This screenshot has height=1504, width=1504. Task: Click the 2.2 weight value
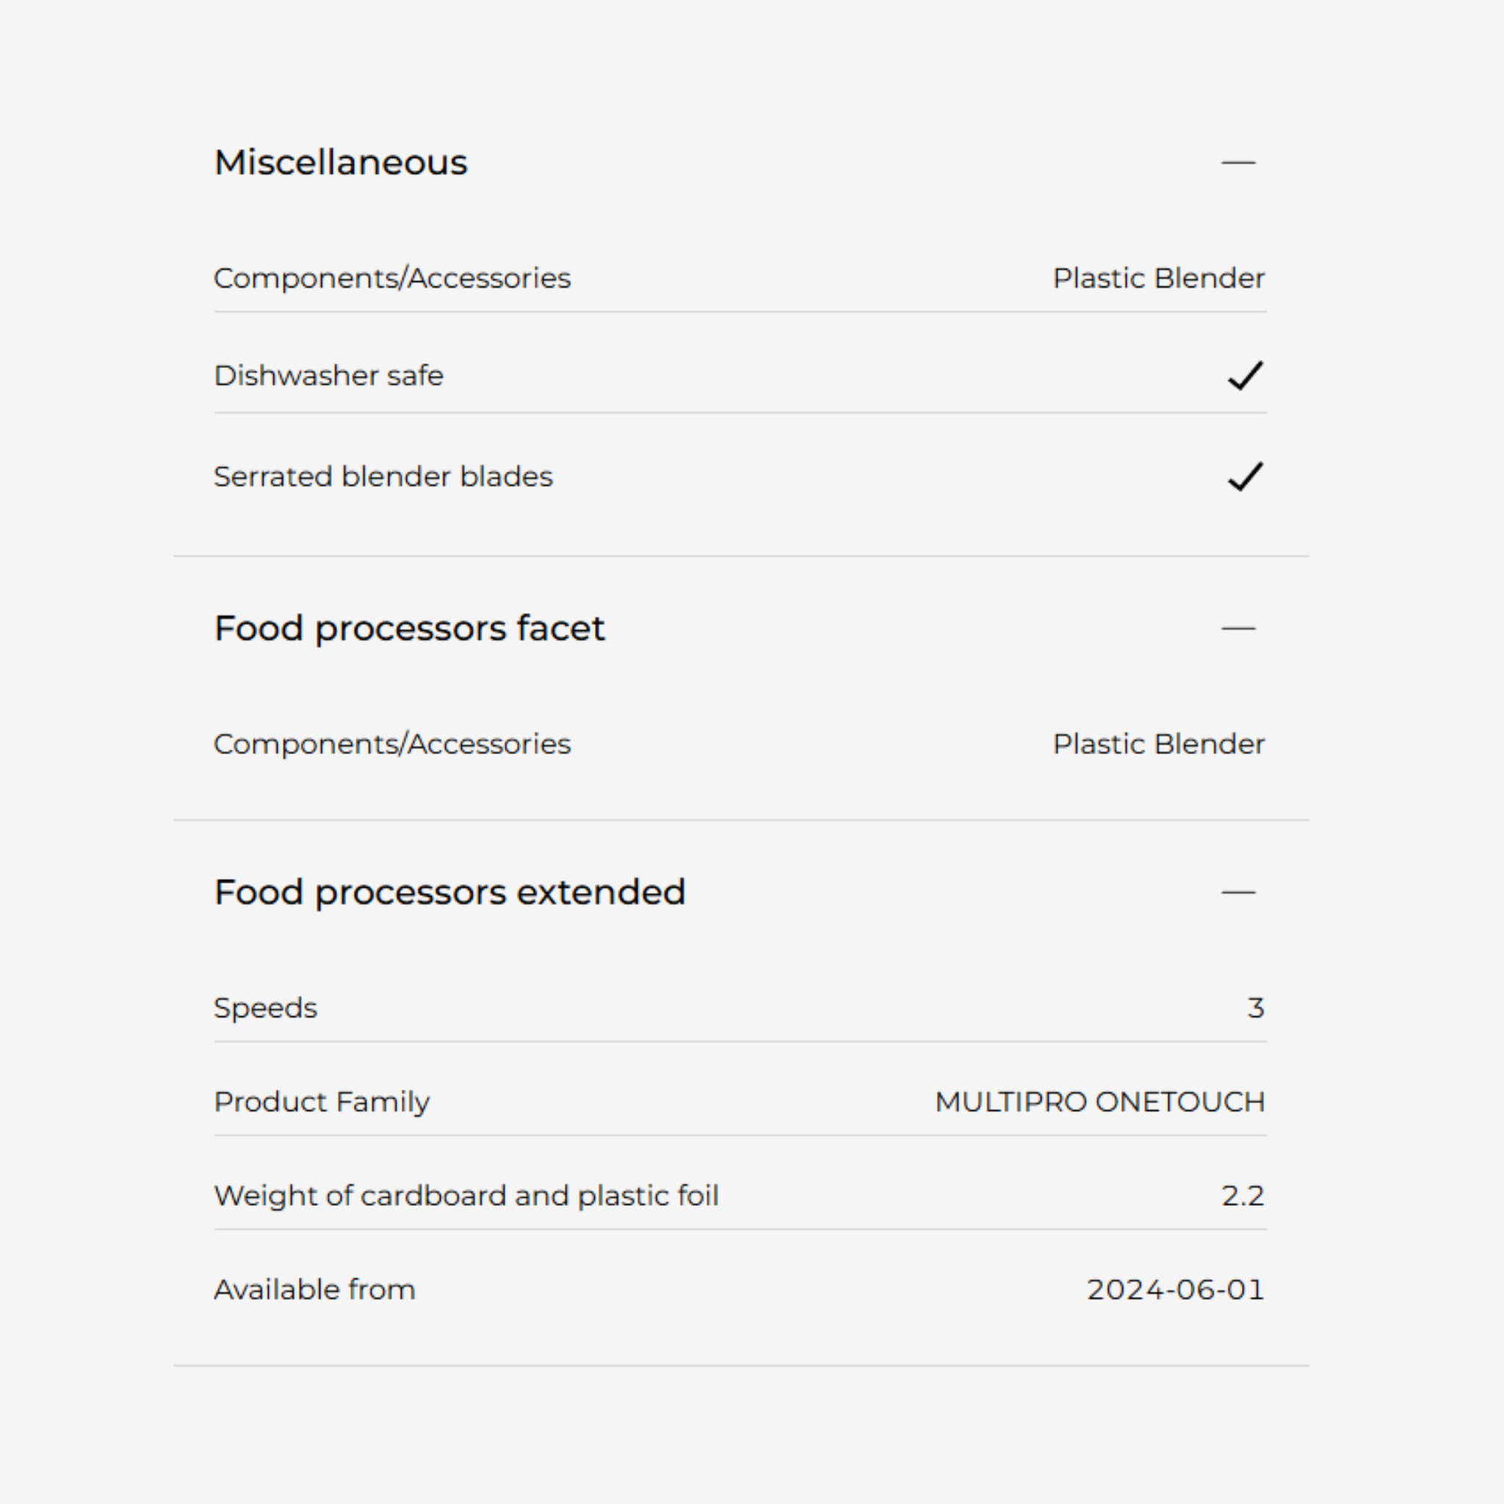click(1243, 1196)
